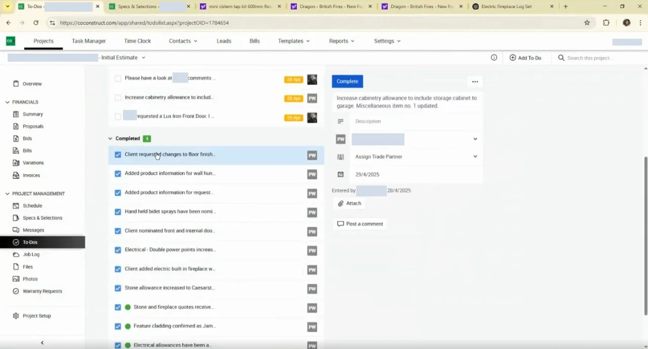648x349 pixels.
Task: Collapse the sidebar using the bottom arrow
Action: click(x=42, y=343)
